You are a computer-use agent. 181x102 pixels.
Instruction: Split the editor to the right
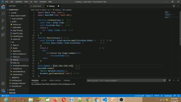[x=174, y=6]
